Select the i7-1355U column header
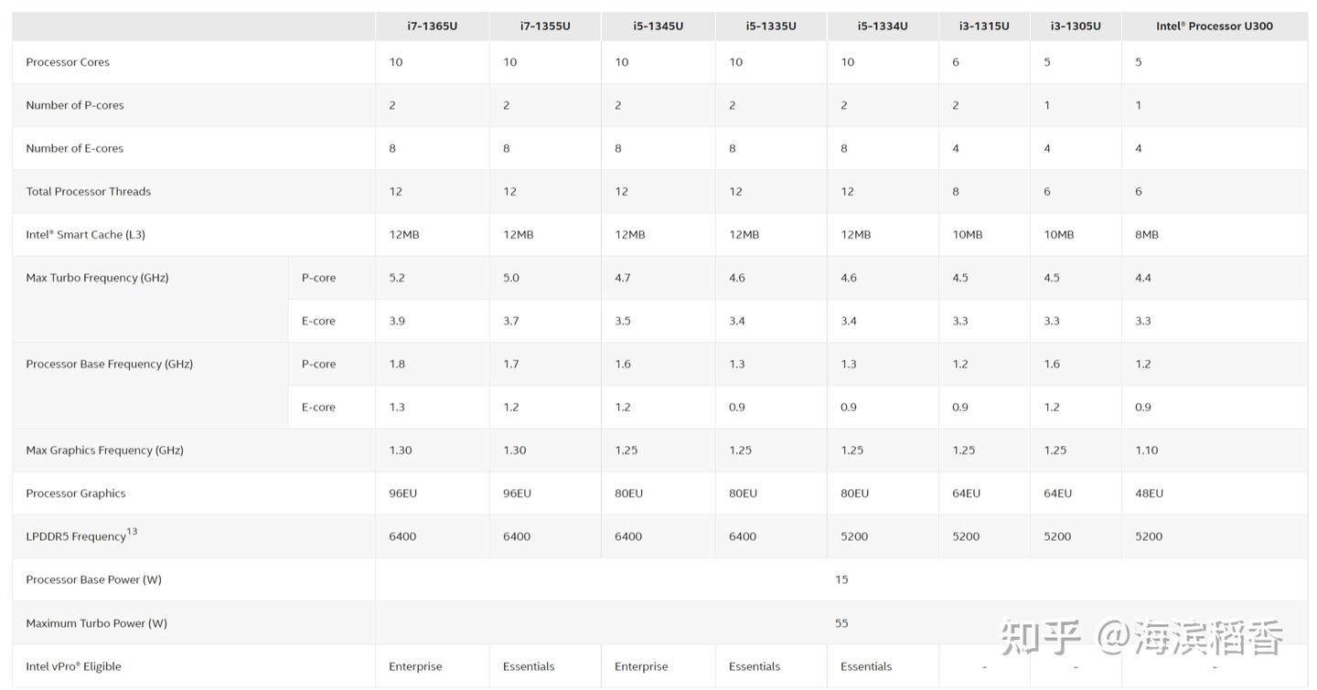 pos(545,26)
